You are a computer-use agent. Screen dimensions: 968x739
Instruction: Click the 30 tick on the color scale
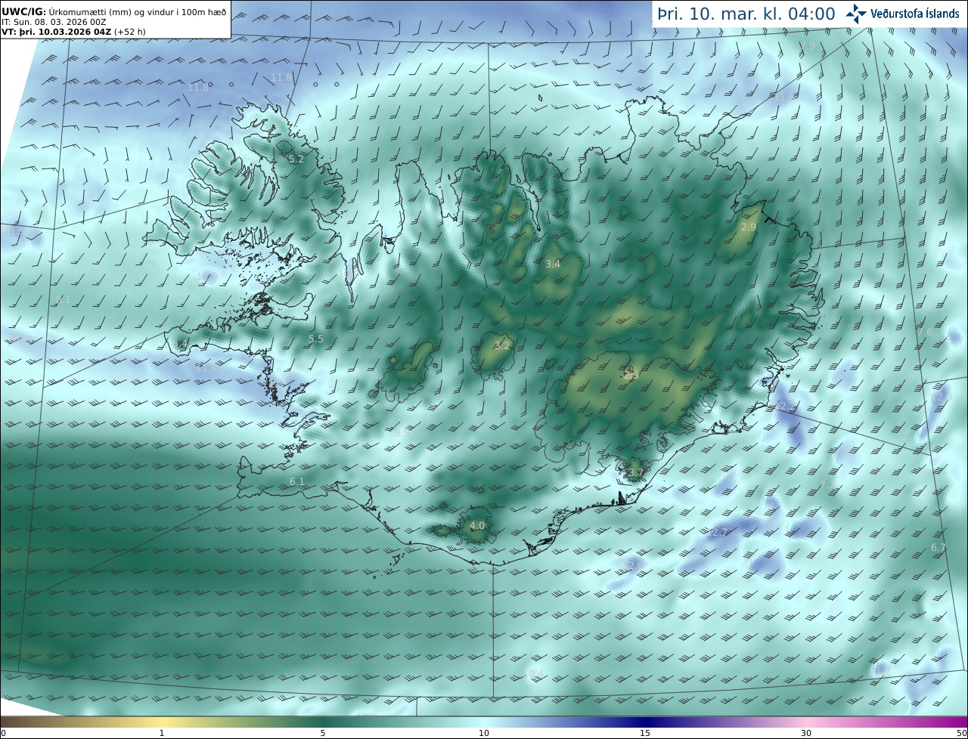tap(806, 733)
